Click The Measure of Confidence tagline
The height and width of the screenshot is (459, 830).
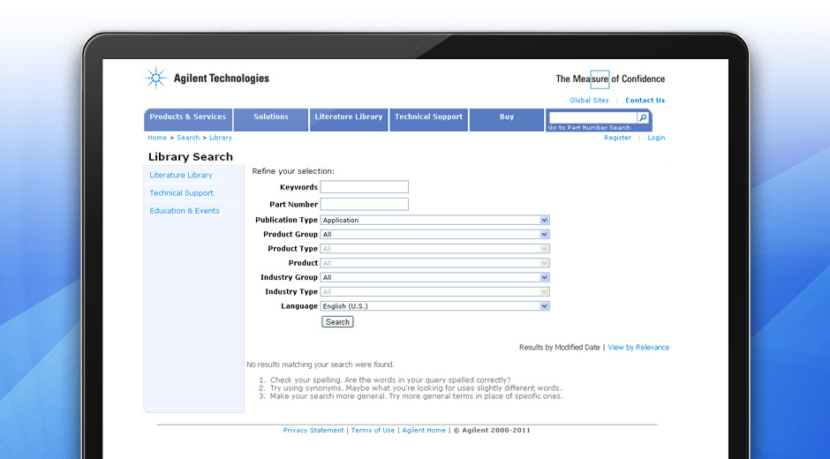point(610,79)
